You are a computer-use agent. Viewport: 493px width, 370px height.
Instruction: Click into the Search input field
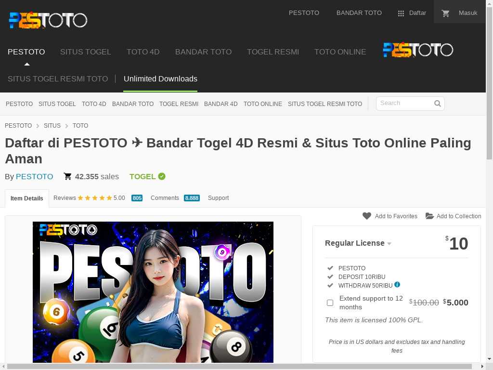click(404, 103)
